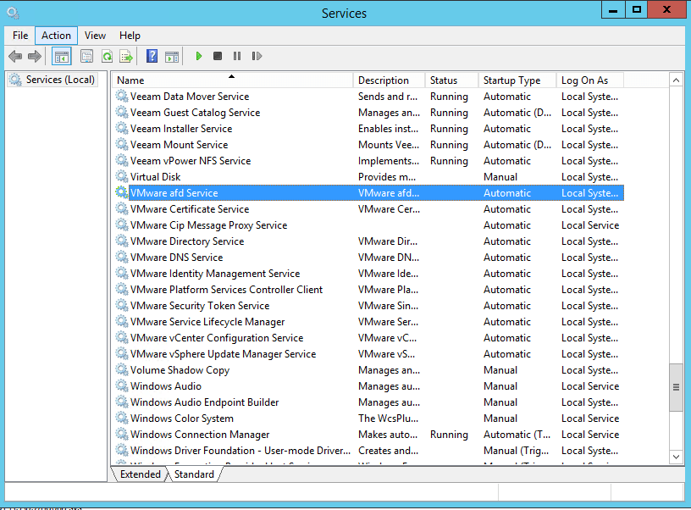Click the gear icon of VMware afd Service
The width and height of the screenshot is (691, 510).
122,192
